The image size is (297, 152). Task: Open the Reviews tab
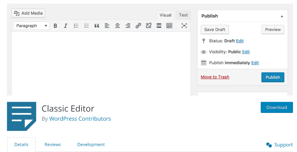tap(53, 145)
